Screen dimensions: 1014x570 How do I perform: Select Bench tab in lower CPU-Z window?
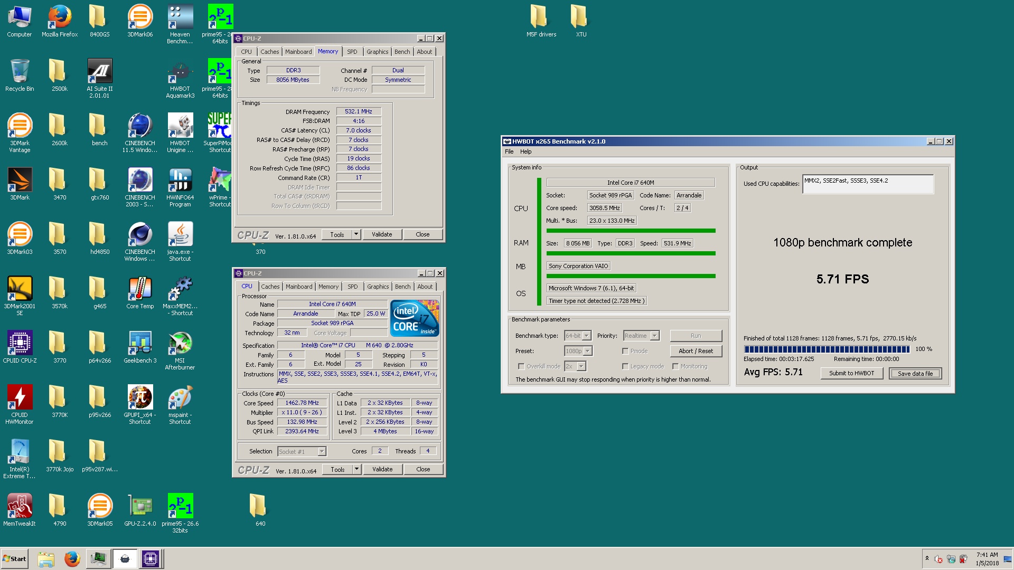[402, 287]
